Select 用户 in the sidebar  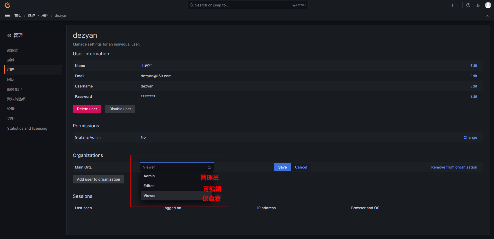(33, 70)
